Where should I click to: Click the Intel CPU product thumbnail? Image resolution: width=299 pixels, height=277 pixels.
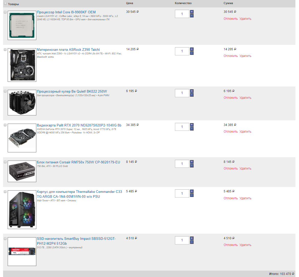point(22,25)
